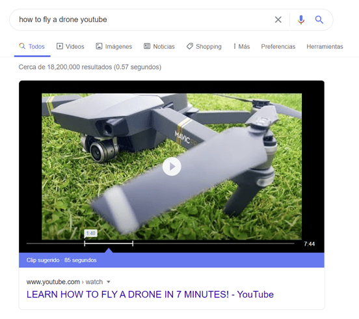Click the highlighted clip segment on the timeline
Image resolution: width=359 pixels, height=319 pixels.
[109, 243]
